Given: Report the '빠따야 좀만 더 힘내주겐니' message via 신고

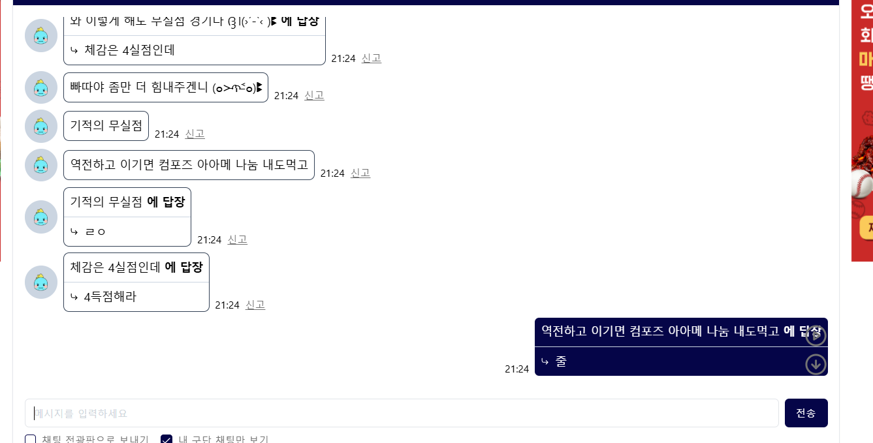Looking at the screenshot, I should click(x=314, y=95).
